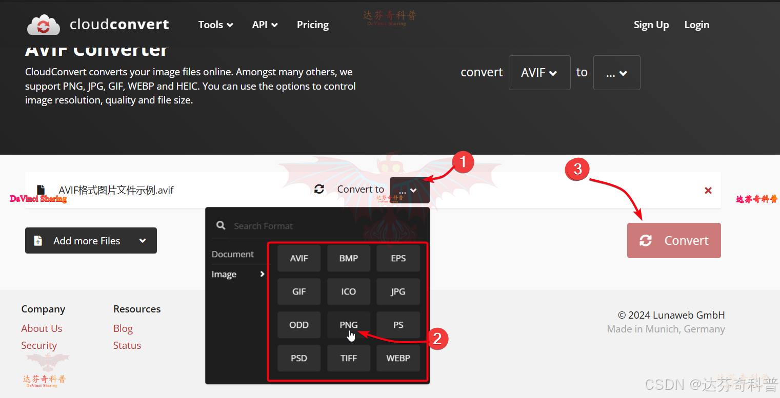The height and width of the screenshot is (398, 780).
Task: Open the About Us footer link
Action: coord(42,328)
